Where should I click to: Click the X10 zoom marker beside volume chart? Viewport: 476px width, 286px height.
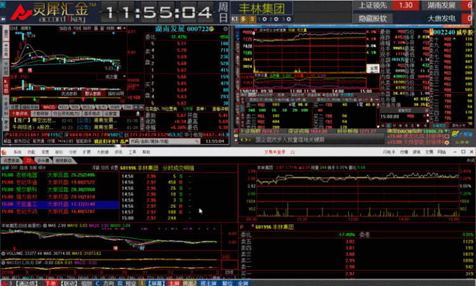coord(225,257)
